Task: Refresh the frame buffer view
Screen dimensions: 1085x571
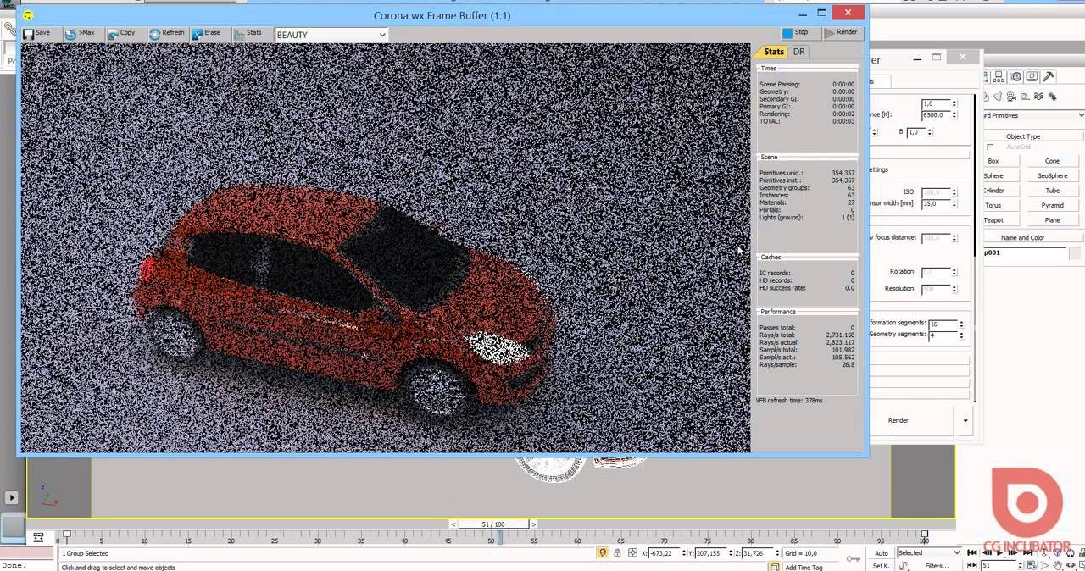Action: point(166,33)
